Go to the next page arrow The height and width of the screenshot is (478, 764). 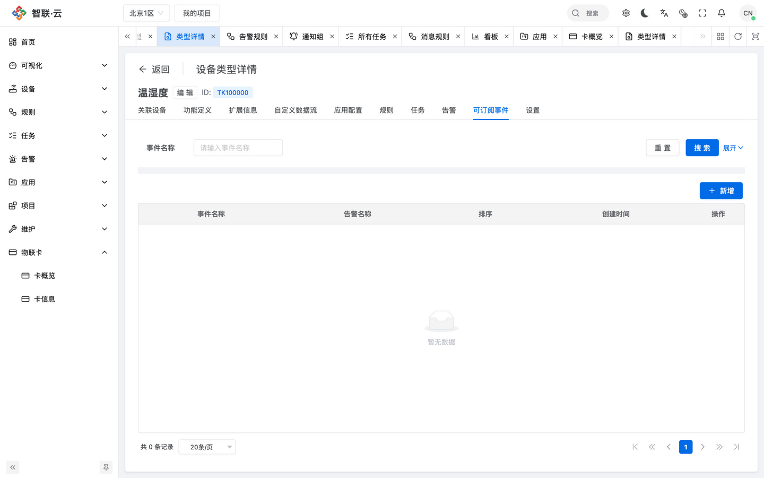[702, 447]
